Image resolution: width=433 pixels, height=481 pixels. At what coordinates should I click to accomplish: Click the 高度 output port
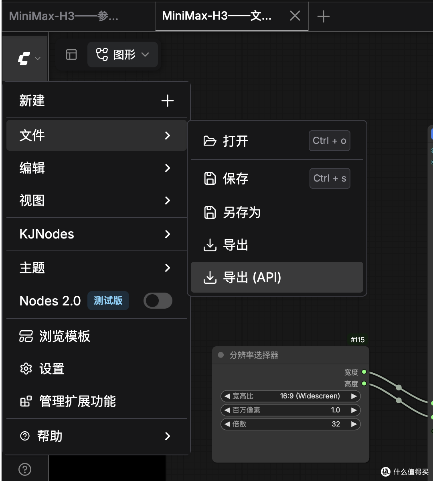pos(364,384)
